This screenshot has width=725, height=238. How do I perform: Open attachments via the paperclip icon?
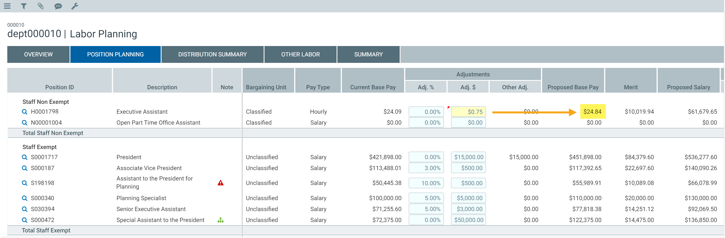41,6
